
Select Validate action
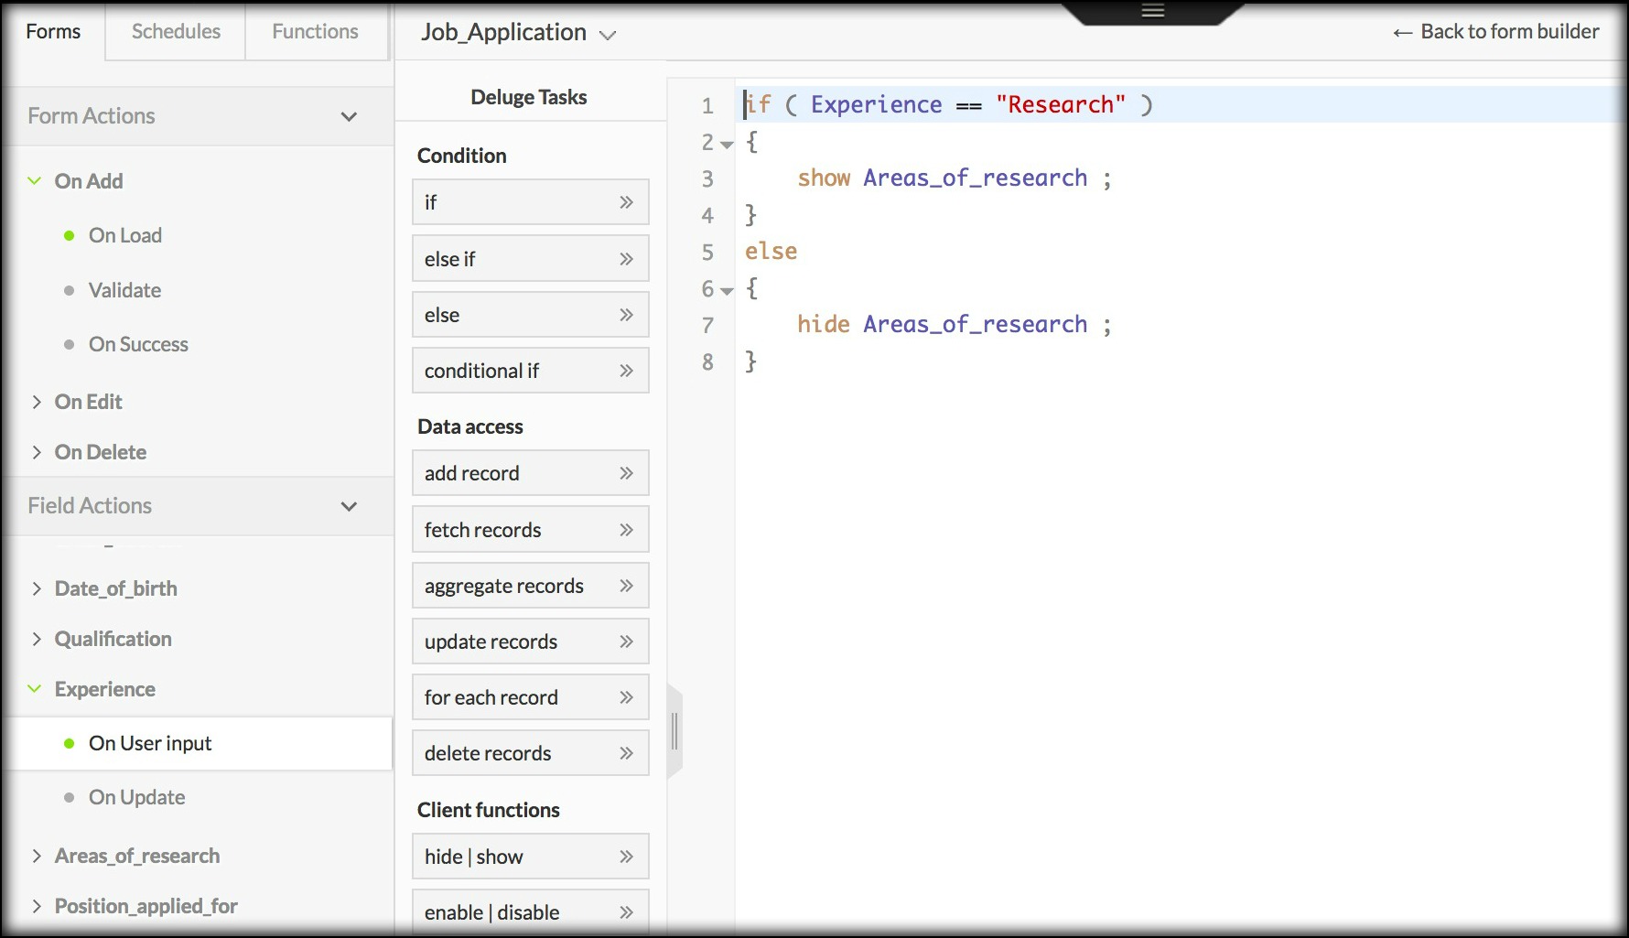[x=124, y=291]
